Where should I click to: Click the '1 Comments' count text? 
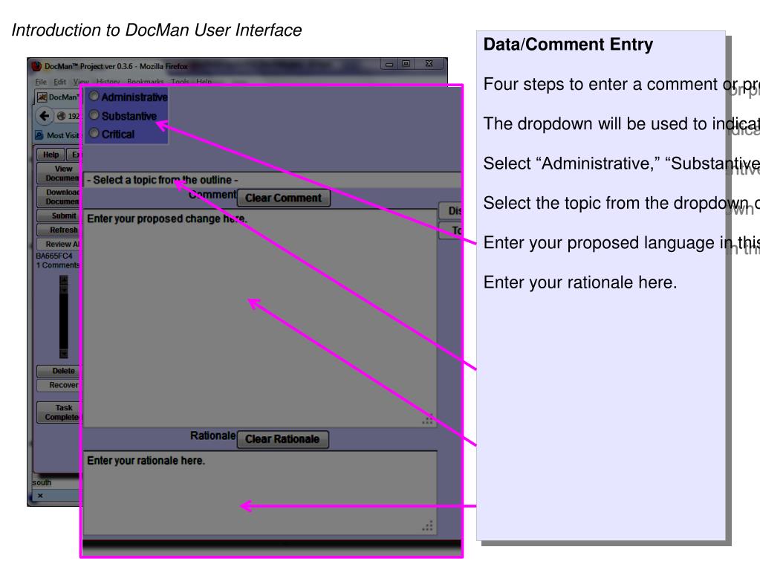click(58, 265)
